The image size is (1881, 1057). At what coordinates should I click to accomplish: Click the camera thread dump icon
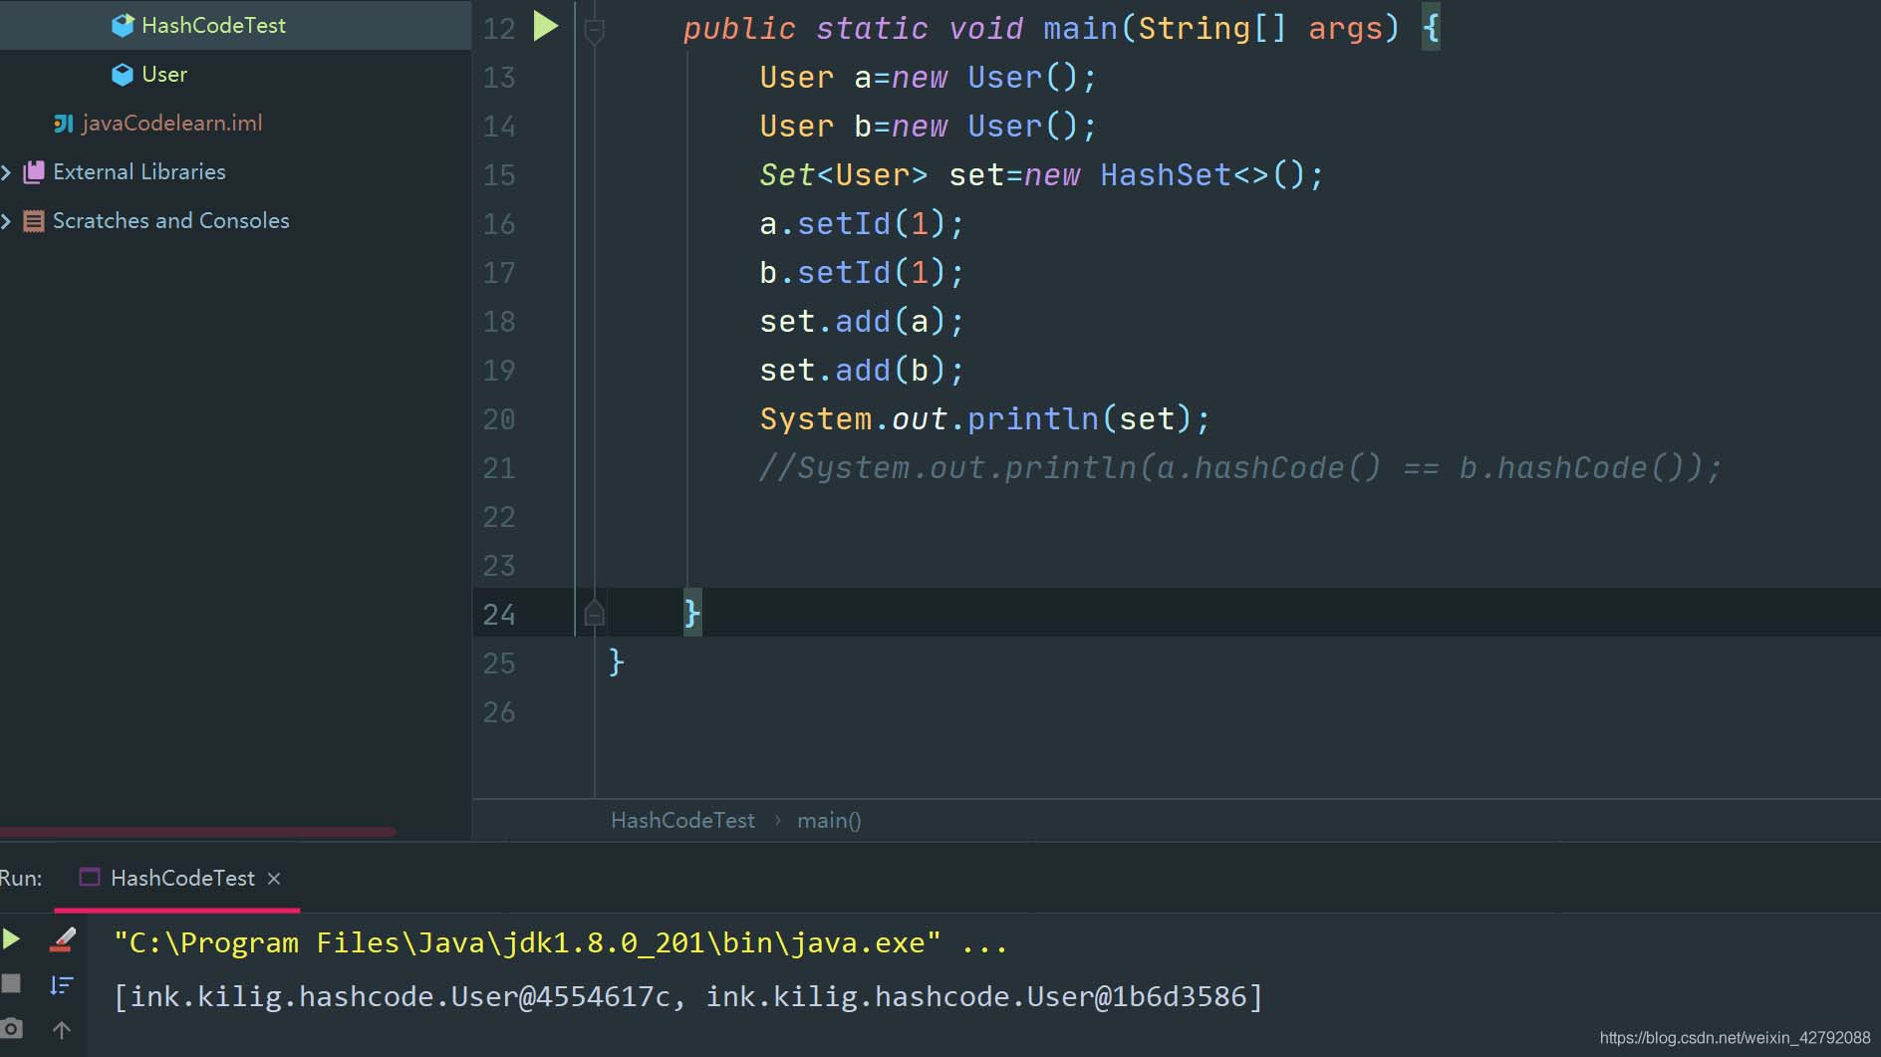click(11, 1028)
